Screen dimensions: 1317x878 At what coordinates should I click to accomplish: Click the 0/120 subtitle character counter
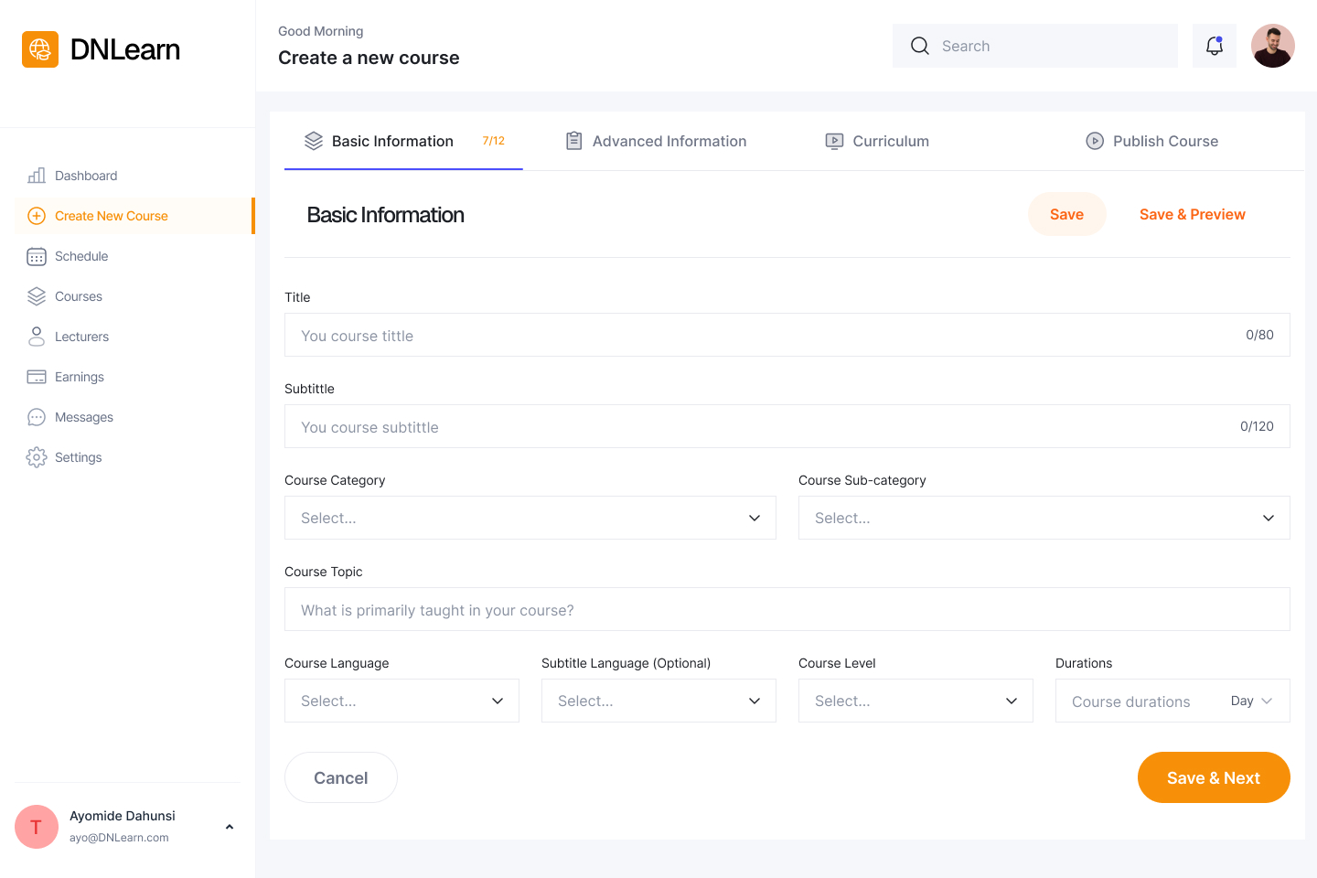tap(1257, 426)
